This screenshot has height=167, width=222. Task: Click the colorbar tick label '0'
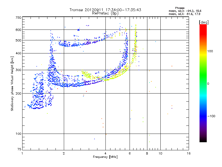coord(208,84)
